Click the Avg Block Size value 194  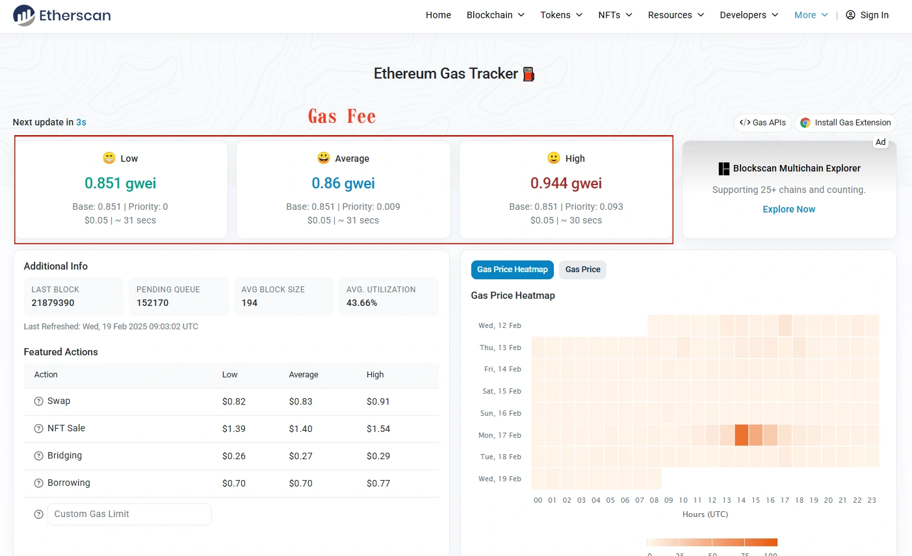(250, 303)
